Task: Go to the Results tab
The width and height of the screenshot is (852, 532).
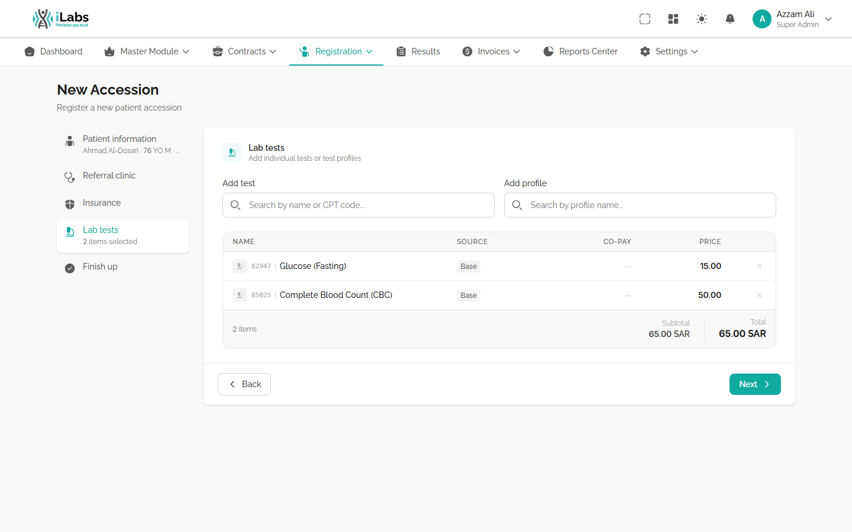Action: click(418, 51)
